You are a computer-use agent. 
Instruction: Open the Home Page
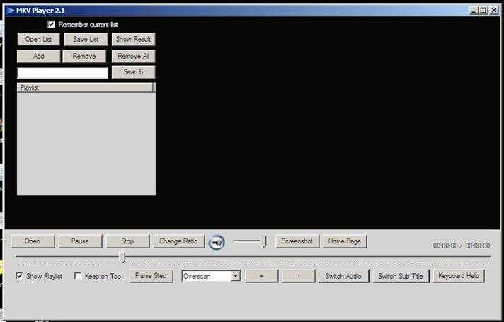point(345,241)
